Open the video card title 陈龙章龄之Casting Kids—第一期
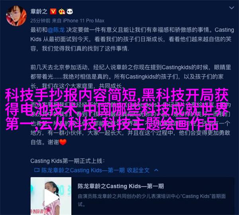 coord(121,186)
